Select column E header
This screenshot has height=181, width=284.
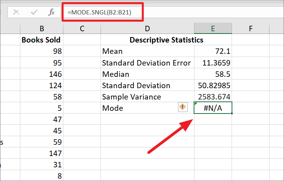click(x=213, y=28)
